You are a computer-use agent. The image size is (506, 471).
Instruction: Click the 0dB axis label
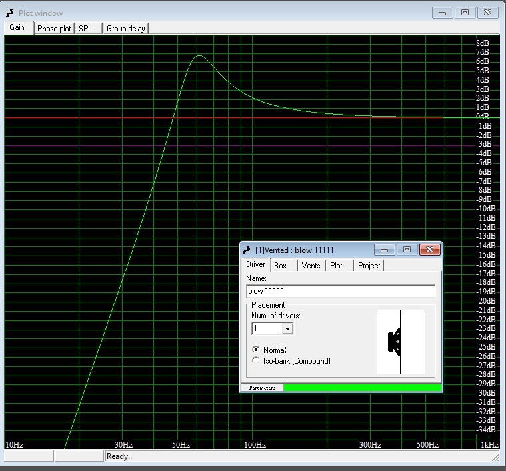click(x=483, y=117)
